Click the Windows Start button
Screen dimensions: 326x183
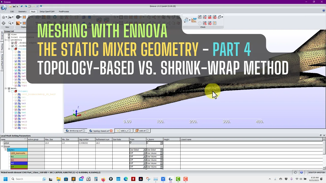click(x=5, y=179)
